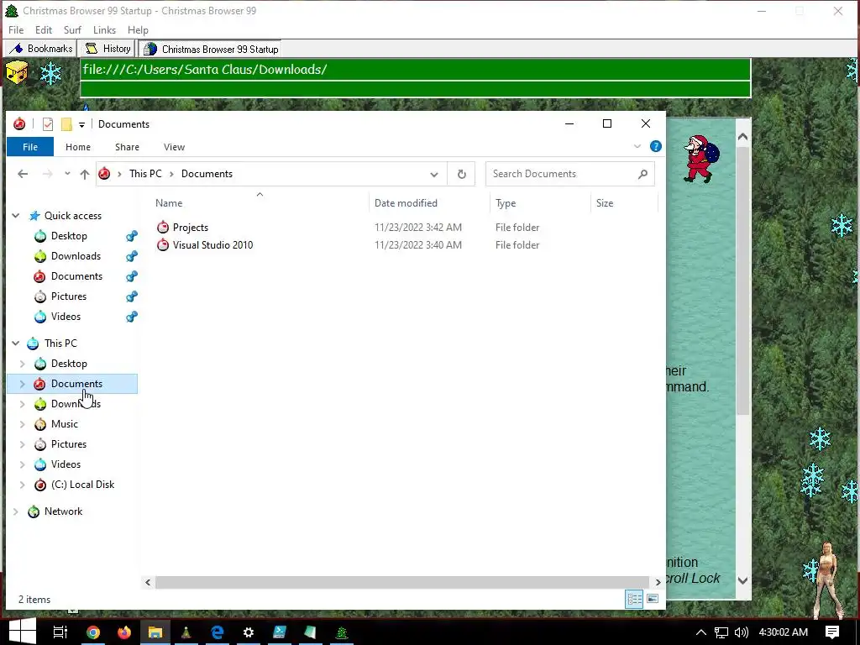860x645 pixels.
Task: Open the Share ribbon tab
Action: click(128, 147)
